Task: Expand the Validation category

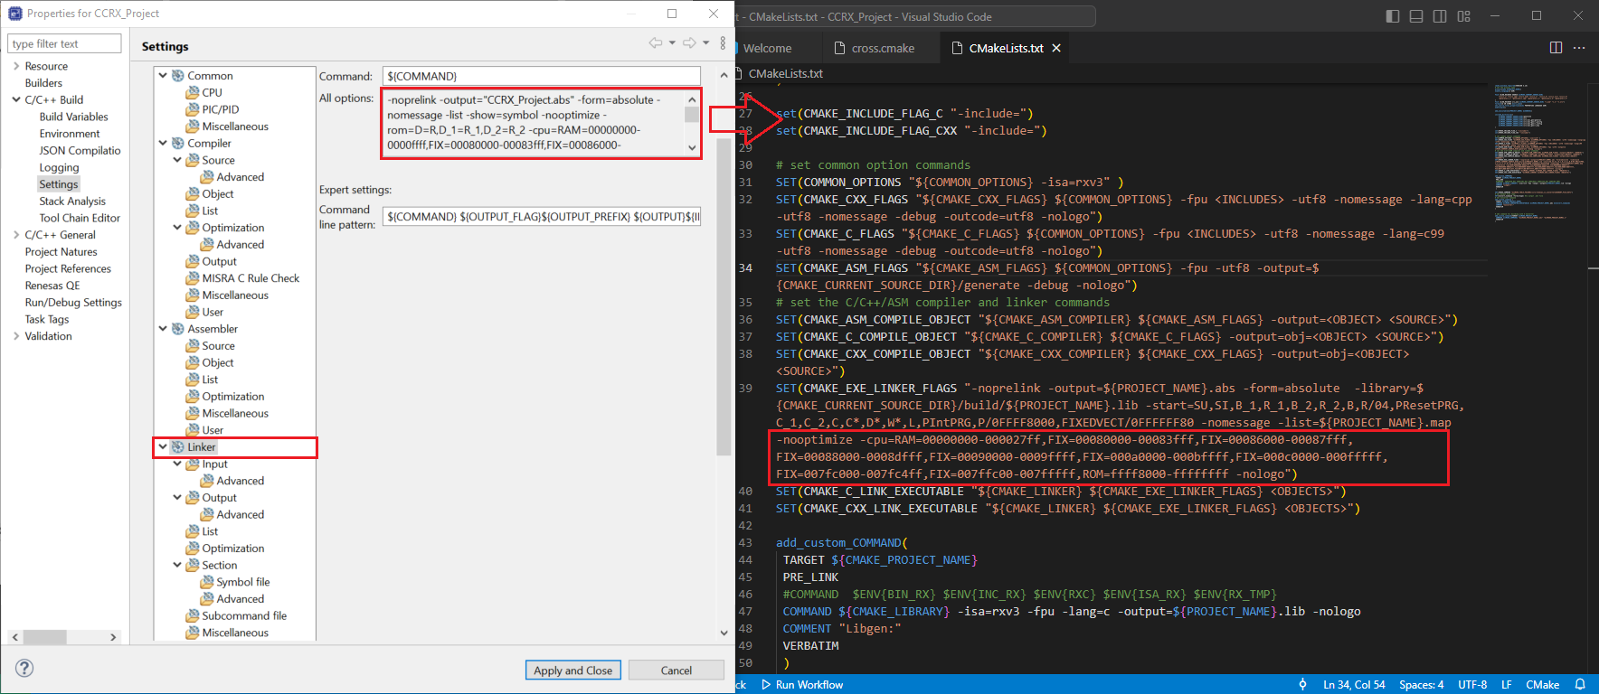Action: (x=16, y=336)
